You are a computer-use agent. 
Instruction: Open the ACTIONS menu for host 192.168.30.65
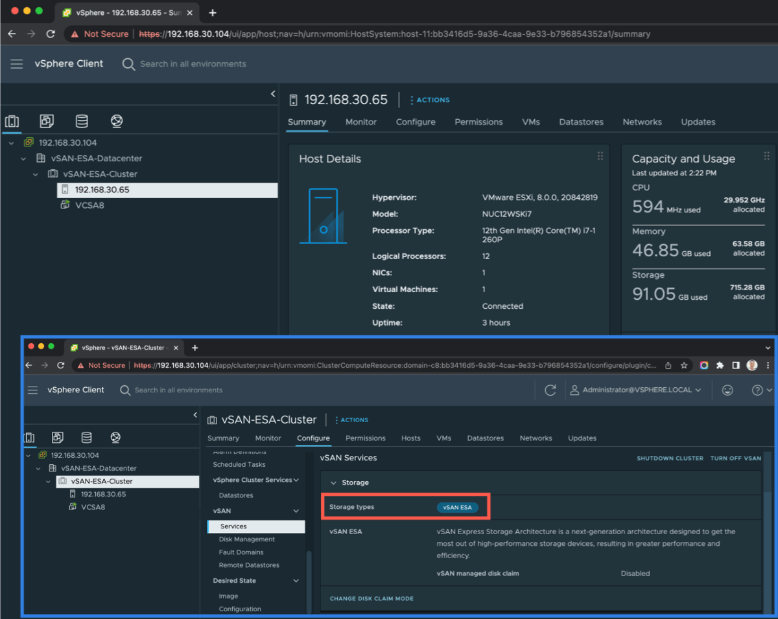tap(430, 100)
